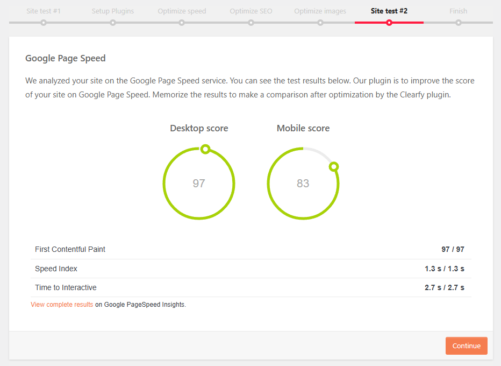Click the Desktop score gauge knob

(x=205, y=149)
